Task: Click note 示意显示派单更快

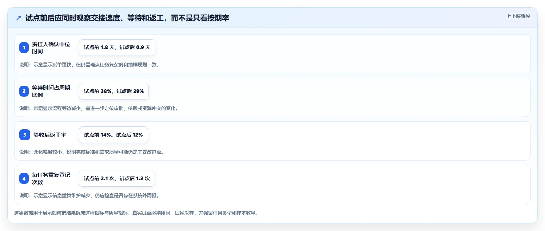Action: 89,65
